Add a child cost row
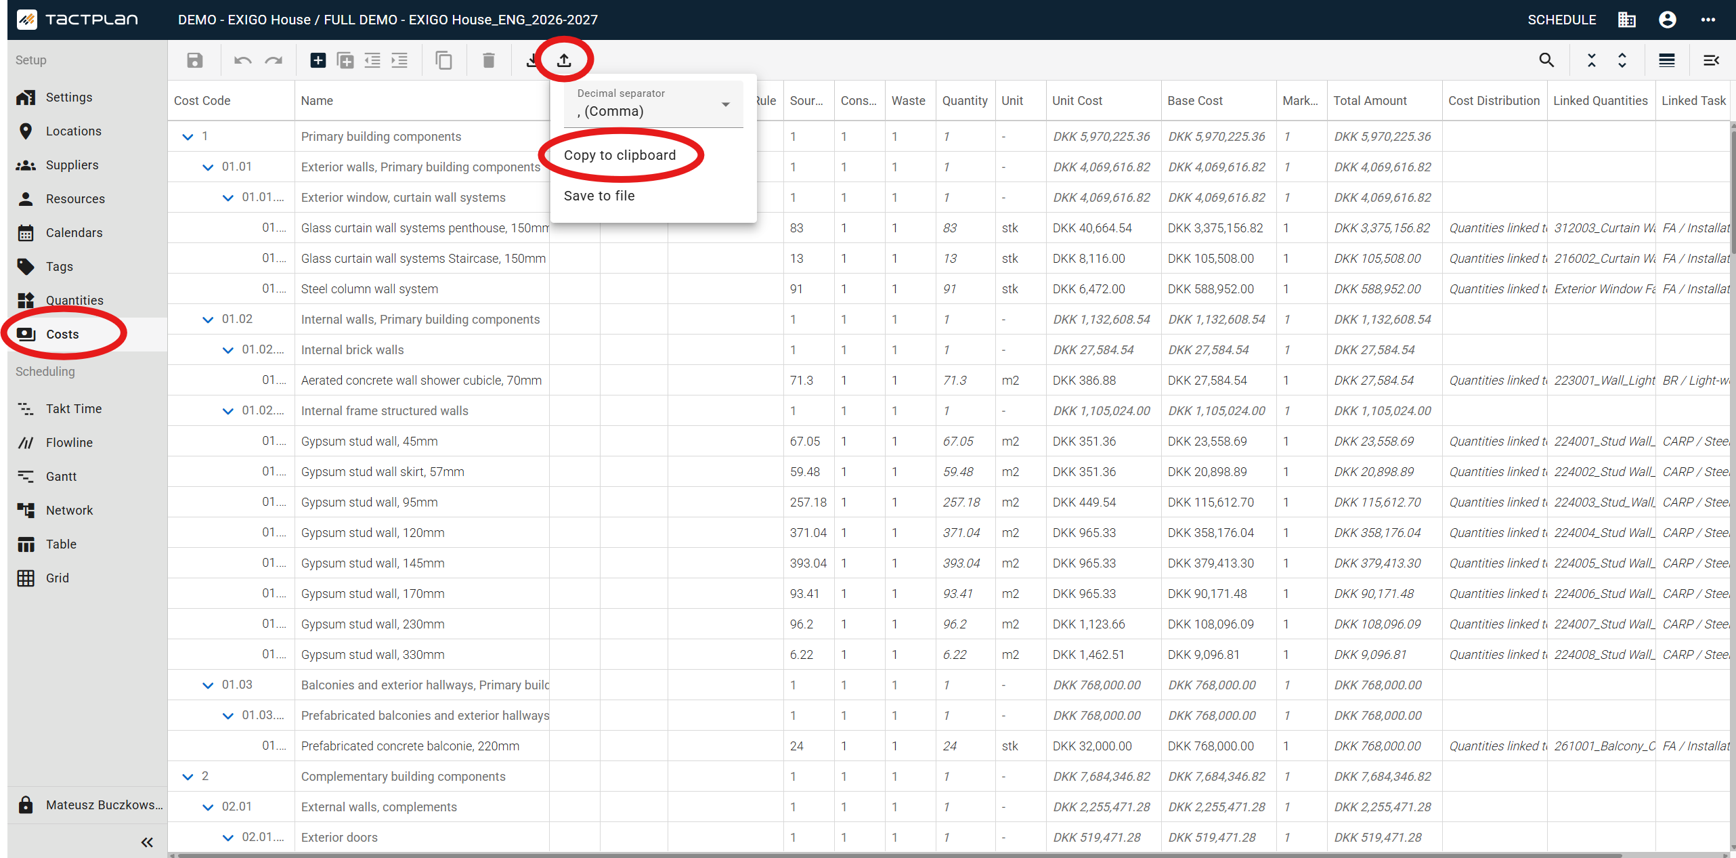The height and width of the screenshot is (858, 1736). tap(345, 60)
